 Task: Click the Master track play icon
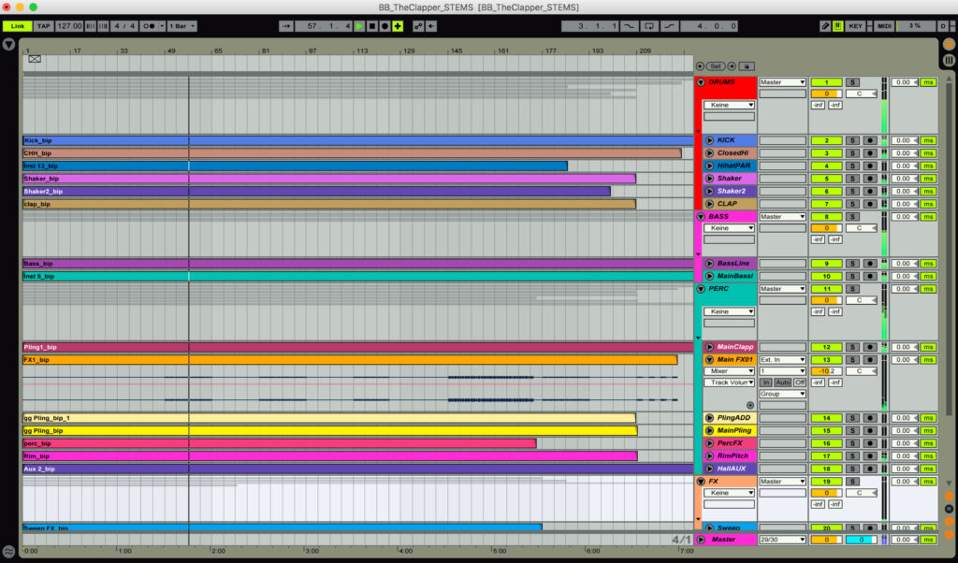[x=701, y=540]
